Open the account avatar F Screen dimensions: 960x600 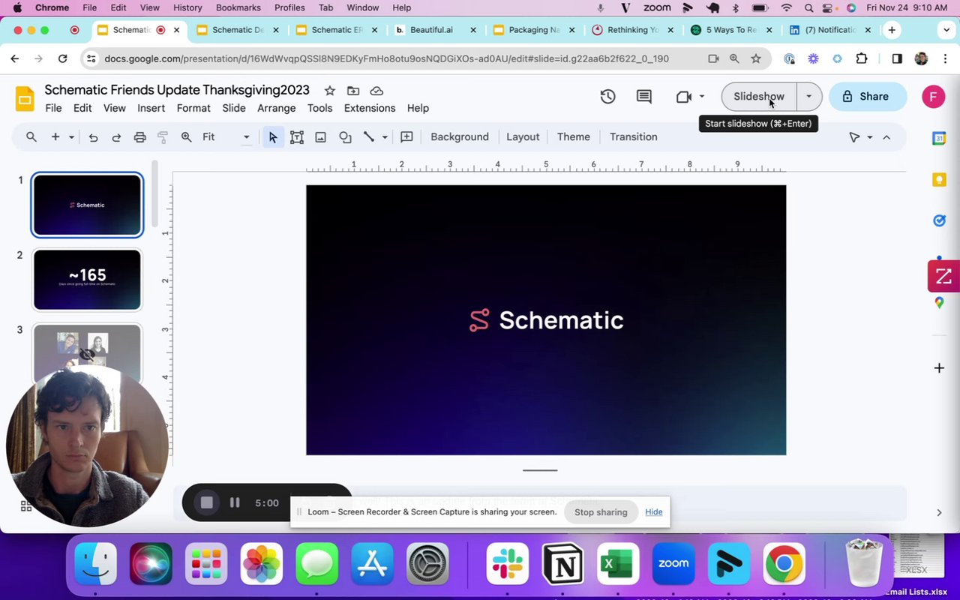click(933, 96)
